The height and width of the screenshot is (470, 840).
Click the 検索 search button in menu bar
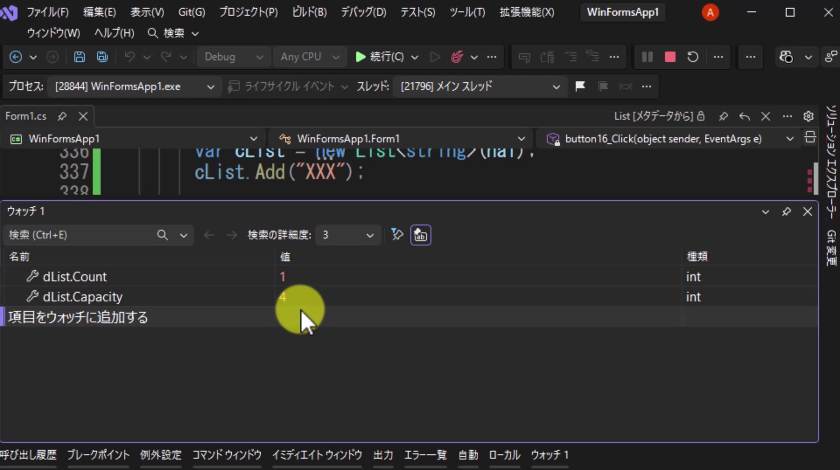click(x=173, y=33)
